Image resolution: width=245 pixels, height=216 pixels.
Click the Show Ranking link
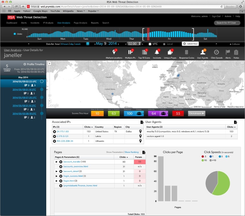click(132, 152)
